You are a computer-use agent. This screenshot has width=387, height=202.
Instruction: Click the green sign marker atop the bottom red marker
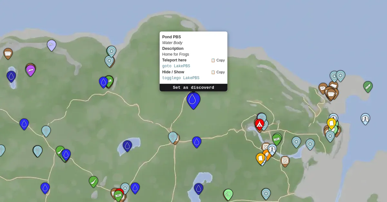pyautogui.click(x=118, y=196)
